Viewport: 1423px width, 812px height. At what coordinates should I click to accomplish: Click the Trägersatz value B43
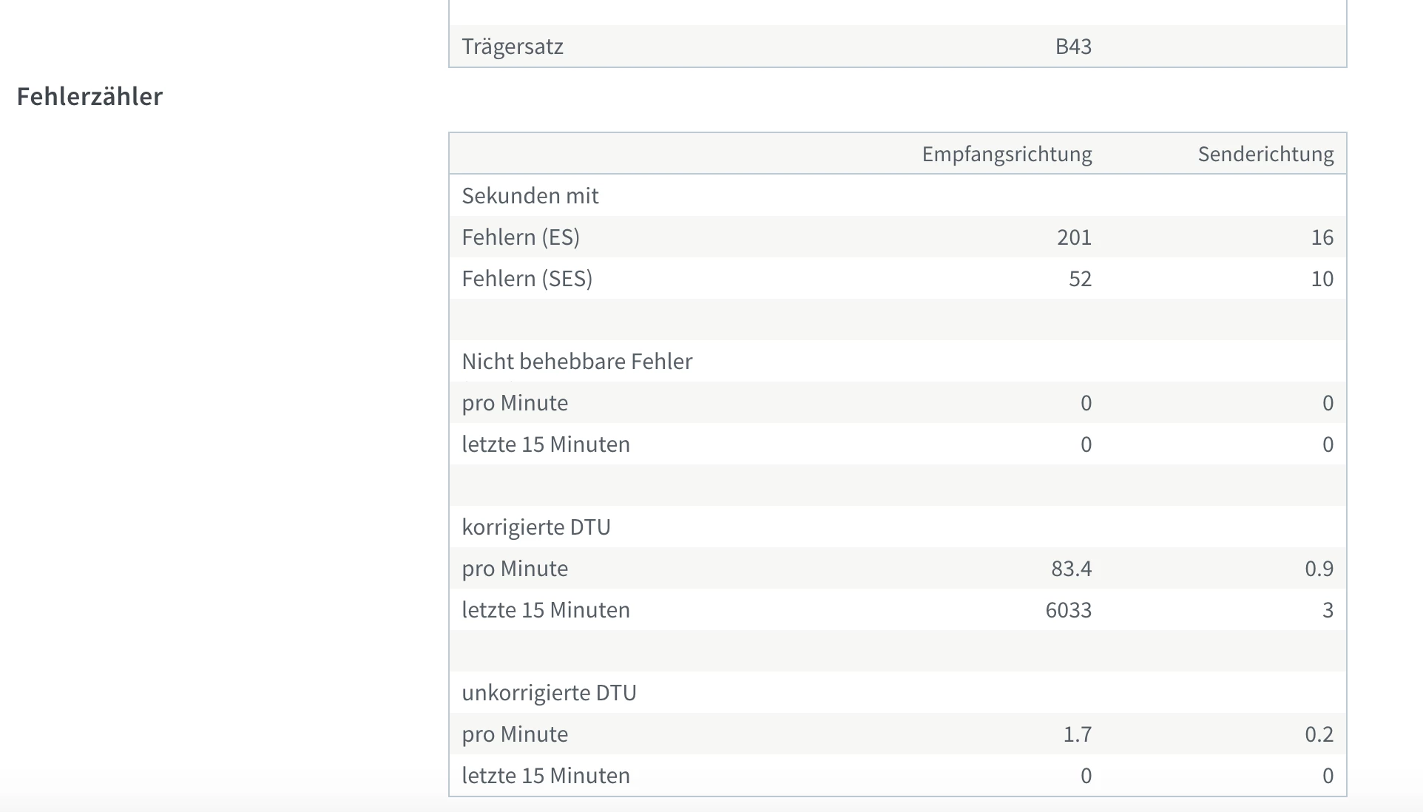tap(1073, 47)
